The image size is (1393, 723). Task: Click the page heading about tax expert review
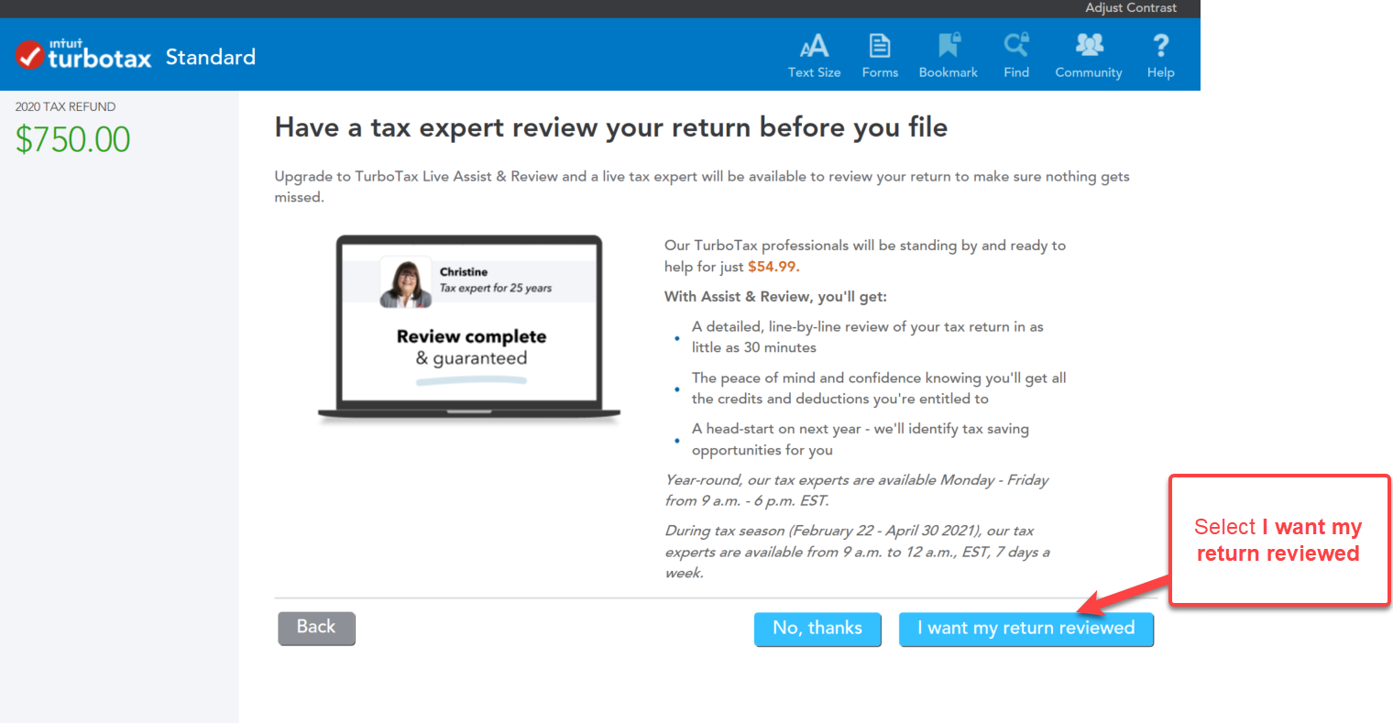point(611,127)
